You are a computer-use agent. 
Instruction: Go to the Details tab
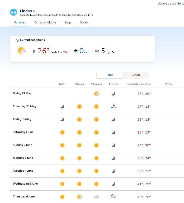[x=84, y=23]
